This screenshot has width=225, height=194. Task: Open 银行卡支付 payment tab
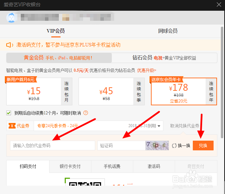point(70,166)
